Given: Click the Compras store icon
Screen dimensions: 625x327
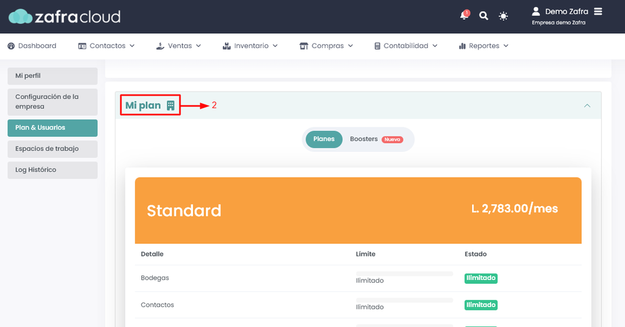Looking at the screenshot, I should pyautogui.click(x=304, y=46).
